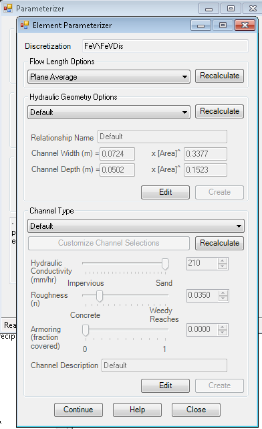The height and width of the screenshot is (429, 262).
Task: Click the Channel Depth exponent 0.1523 field
Action: pyautogui.click(x=205, y=170)
